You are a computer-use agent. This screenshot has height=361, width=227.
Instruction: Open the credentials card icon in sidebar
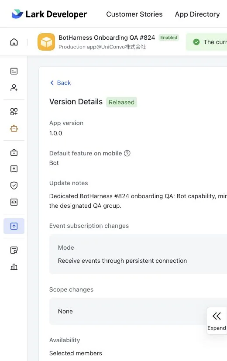click(x=14, y=71)
